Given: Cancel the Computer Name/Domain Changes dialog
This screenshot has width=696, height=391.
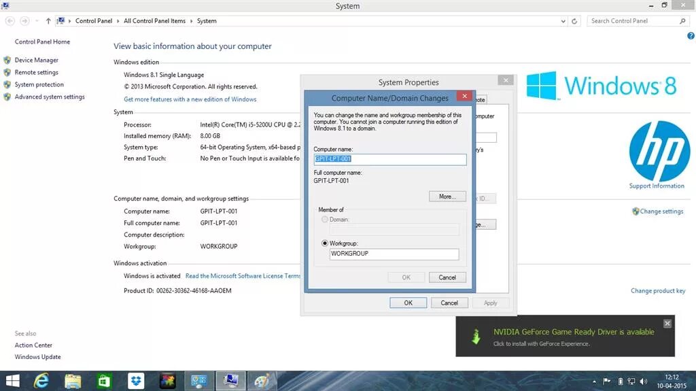Looking at the screenshot, I should click(x=447, y=277).
